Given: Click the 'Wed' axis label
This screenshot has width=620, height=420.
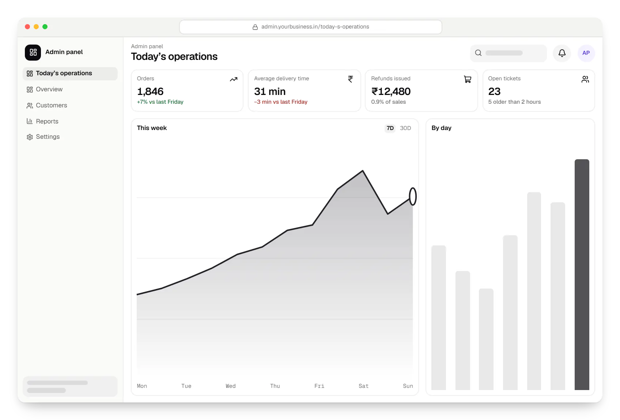Looking at the screenshot, I should click(x=231, y=386).
